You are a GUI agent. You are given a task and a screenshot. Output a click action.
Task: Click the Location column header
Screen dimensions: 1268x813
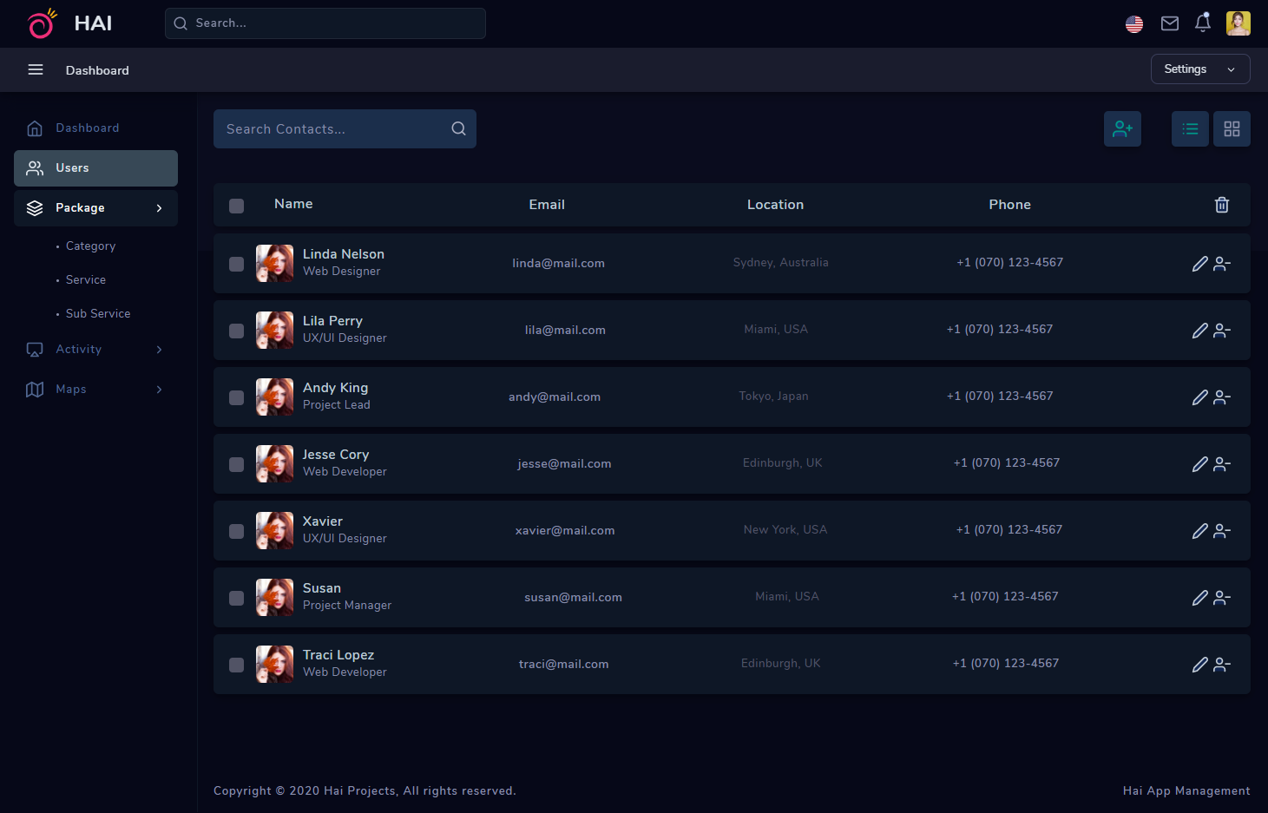coord(775,205)
